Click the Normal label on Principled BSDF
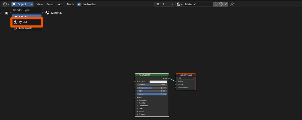The width and height of the screenshot is (302, 120). point(139,97)
